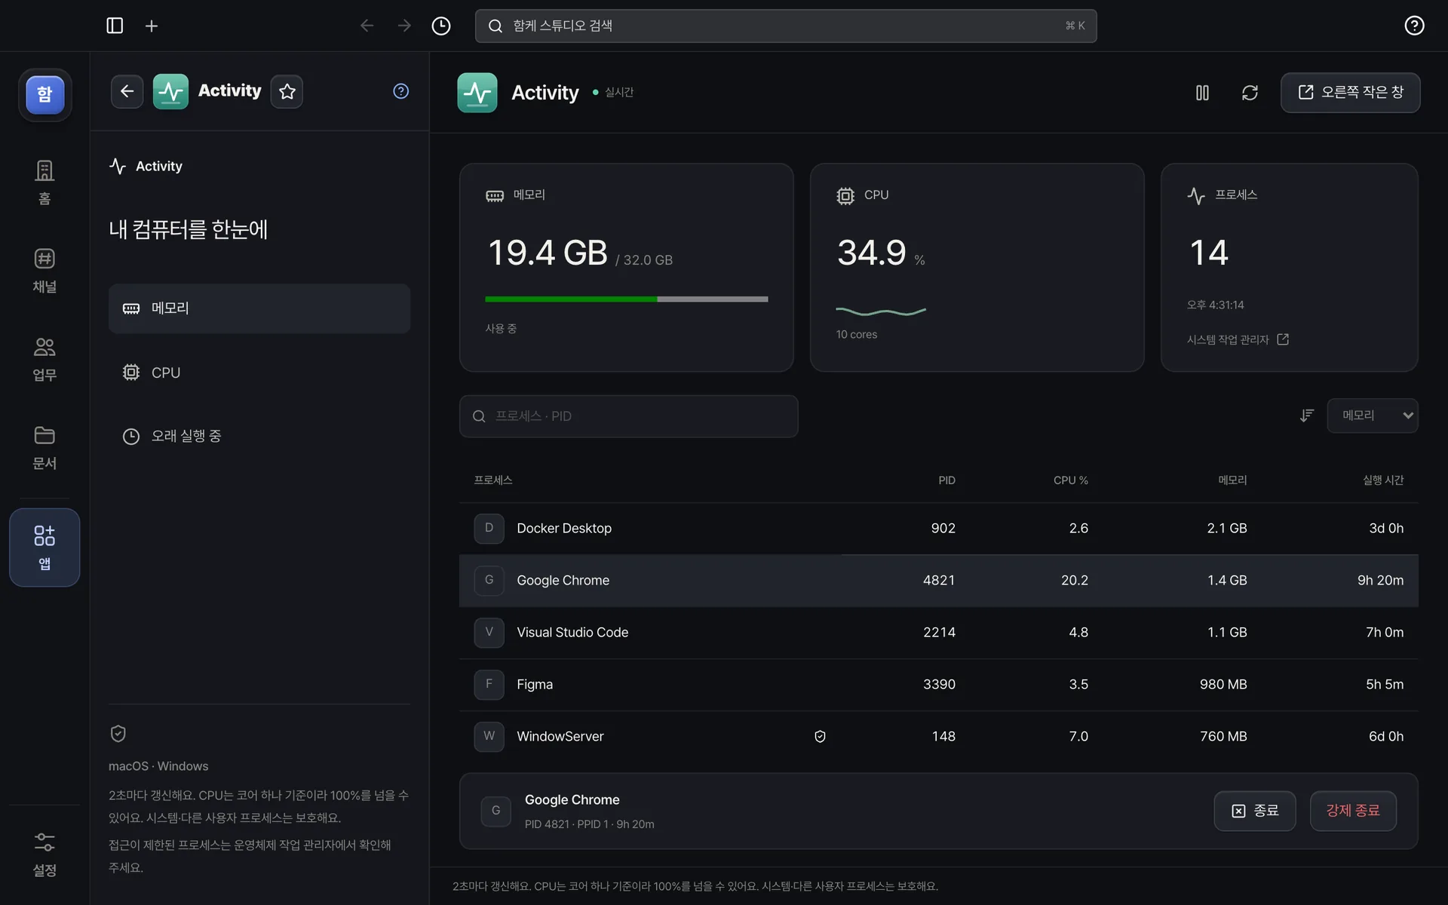Screen dimensions: 1448x905
Task: Open the 문서 section in the sidebar
Action: pyautogui.click(x=44, y=446)
